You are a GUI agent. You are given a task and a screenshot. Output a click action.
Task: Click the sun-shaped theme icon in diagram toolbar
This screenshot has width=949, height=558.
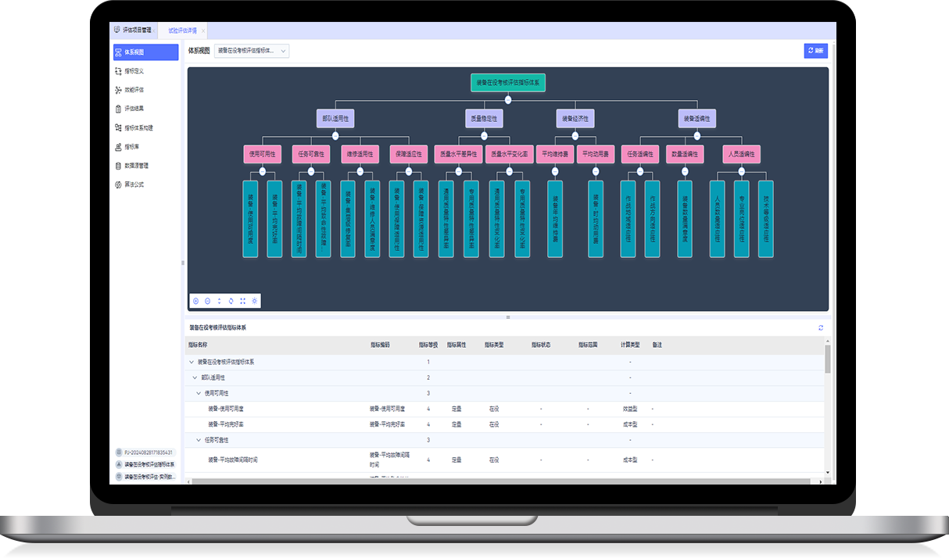[x=255, y=301]
